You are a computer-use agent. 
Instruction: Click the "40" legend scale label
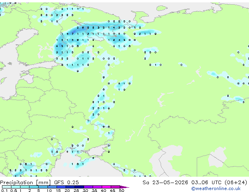click(x=104, y=190)
